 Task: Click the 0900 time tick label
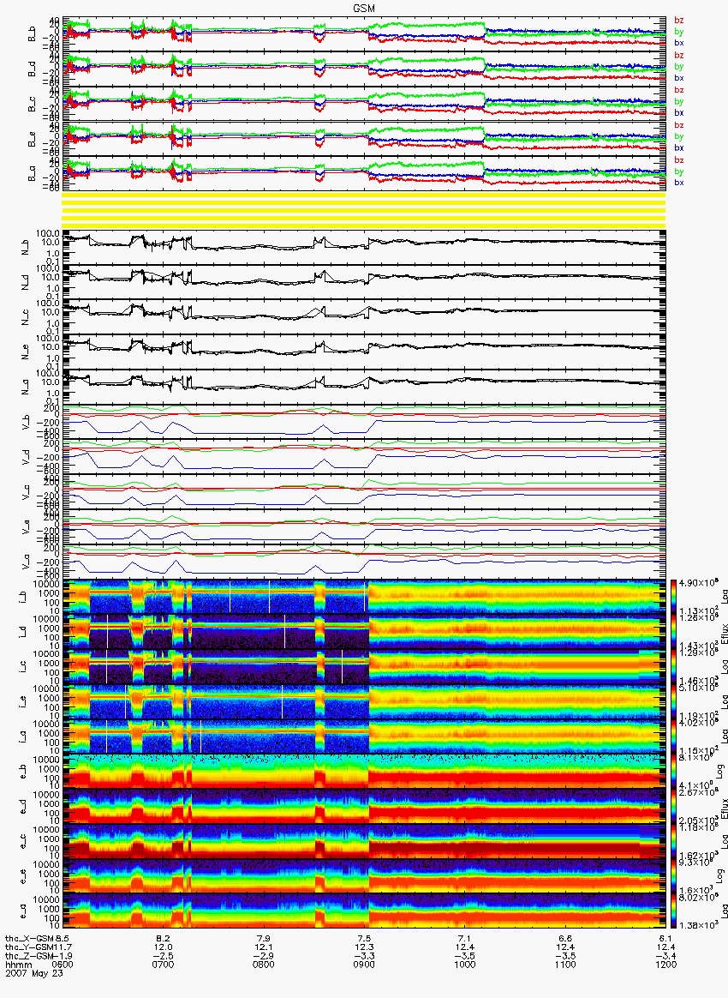(364, 965)
